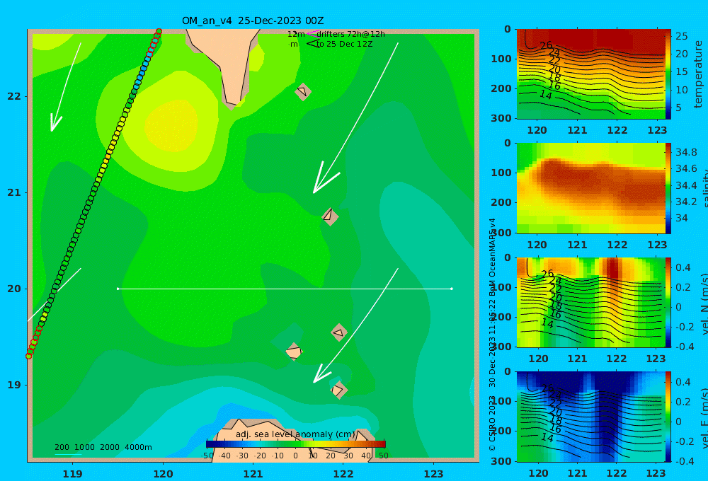This screenshot has width=708, height=481.
Task: Open the temperature section panel
Action: click(590, 74)
